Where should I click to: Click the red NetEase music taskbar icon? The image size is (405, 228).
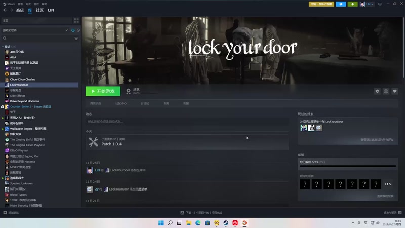click(235, 223)
